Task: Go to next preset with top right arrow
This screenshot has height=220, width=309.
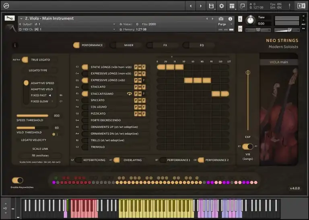Action: 201,6
